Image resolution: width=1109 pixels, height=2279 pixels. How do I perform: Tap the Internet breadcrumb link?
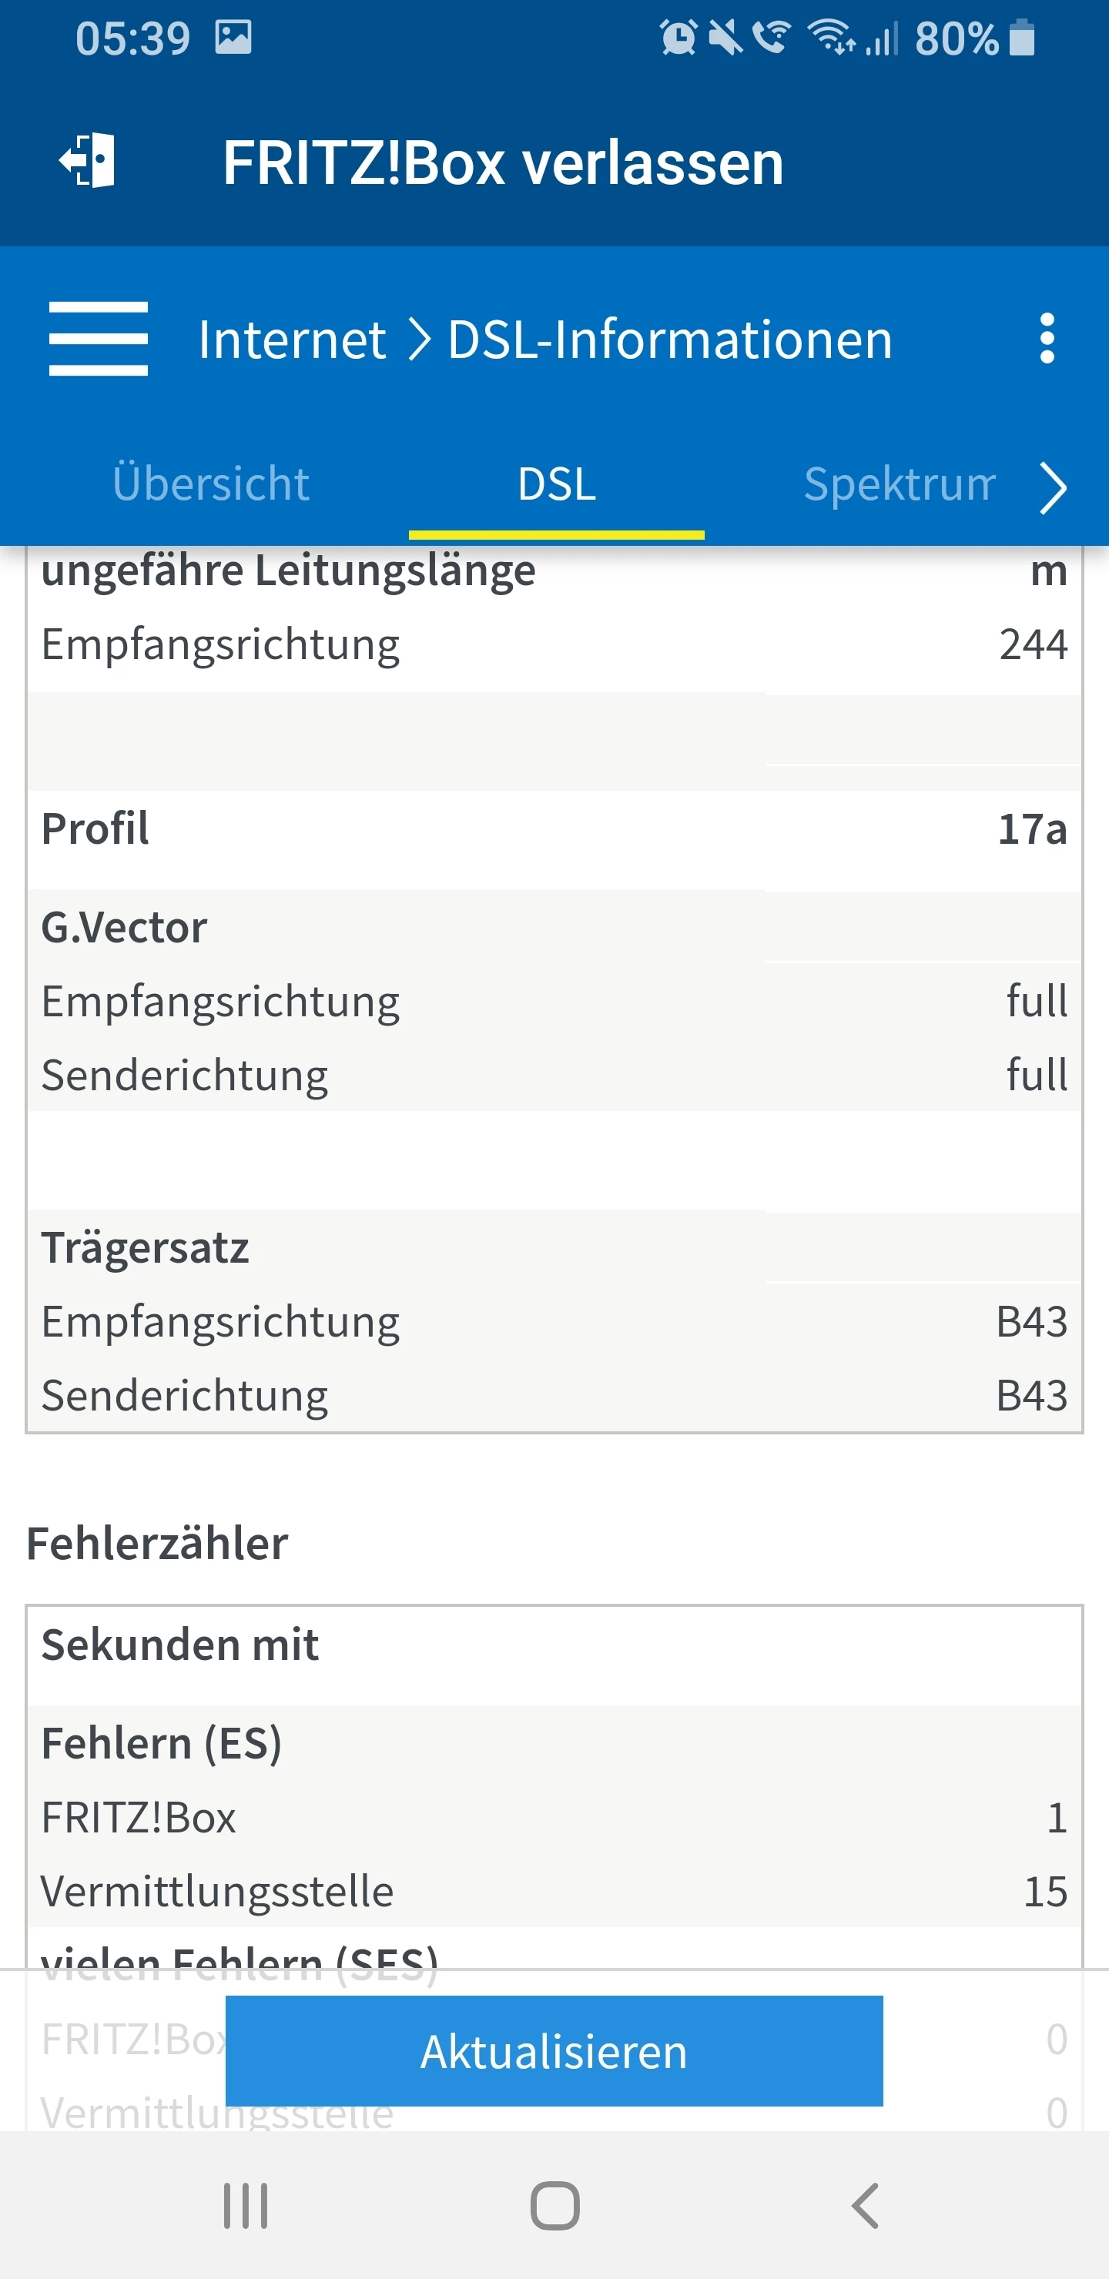click(x=292, y=339)
